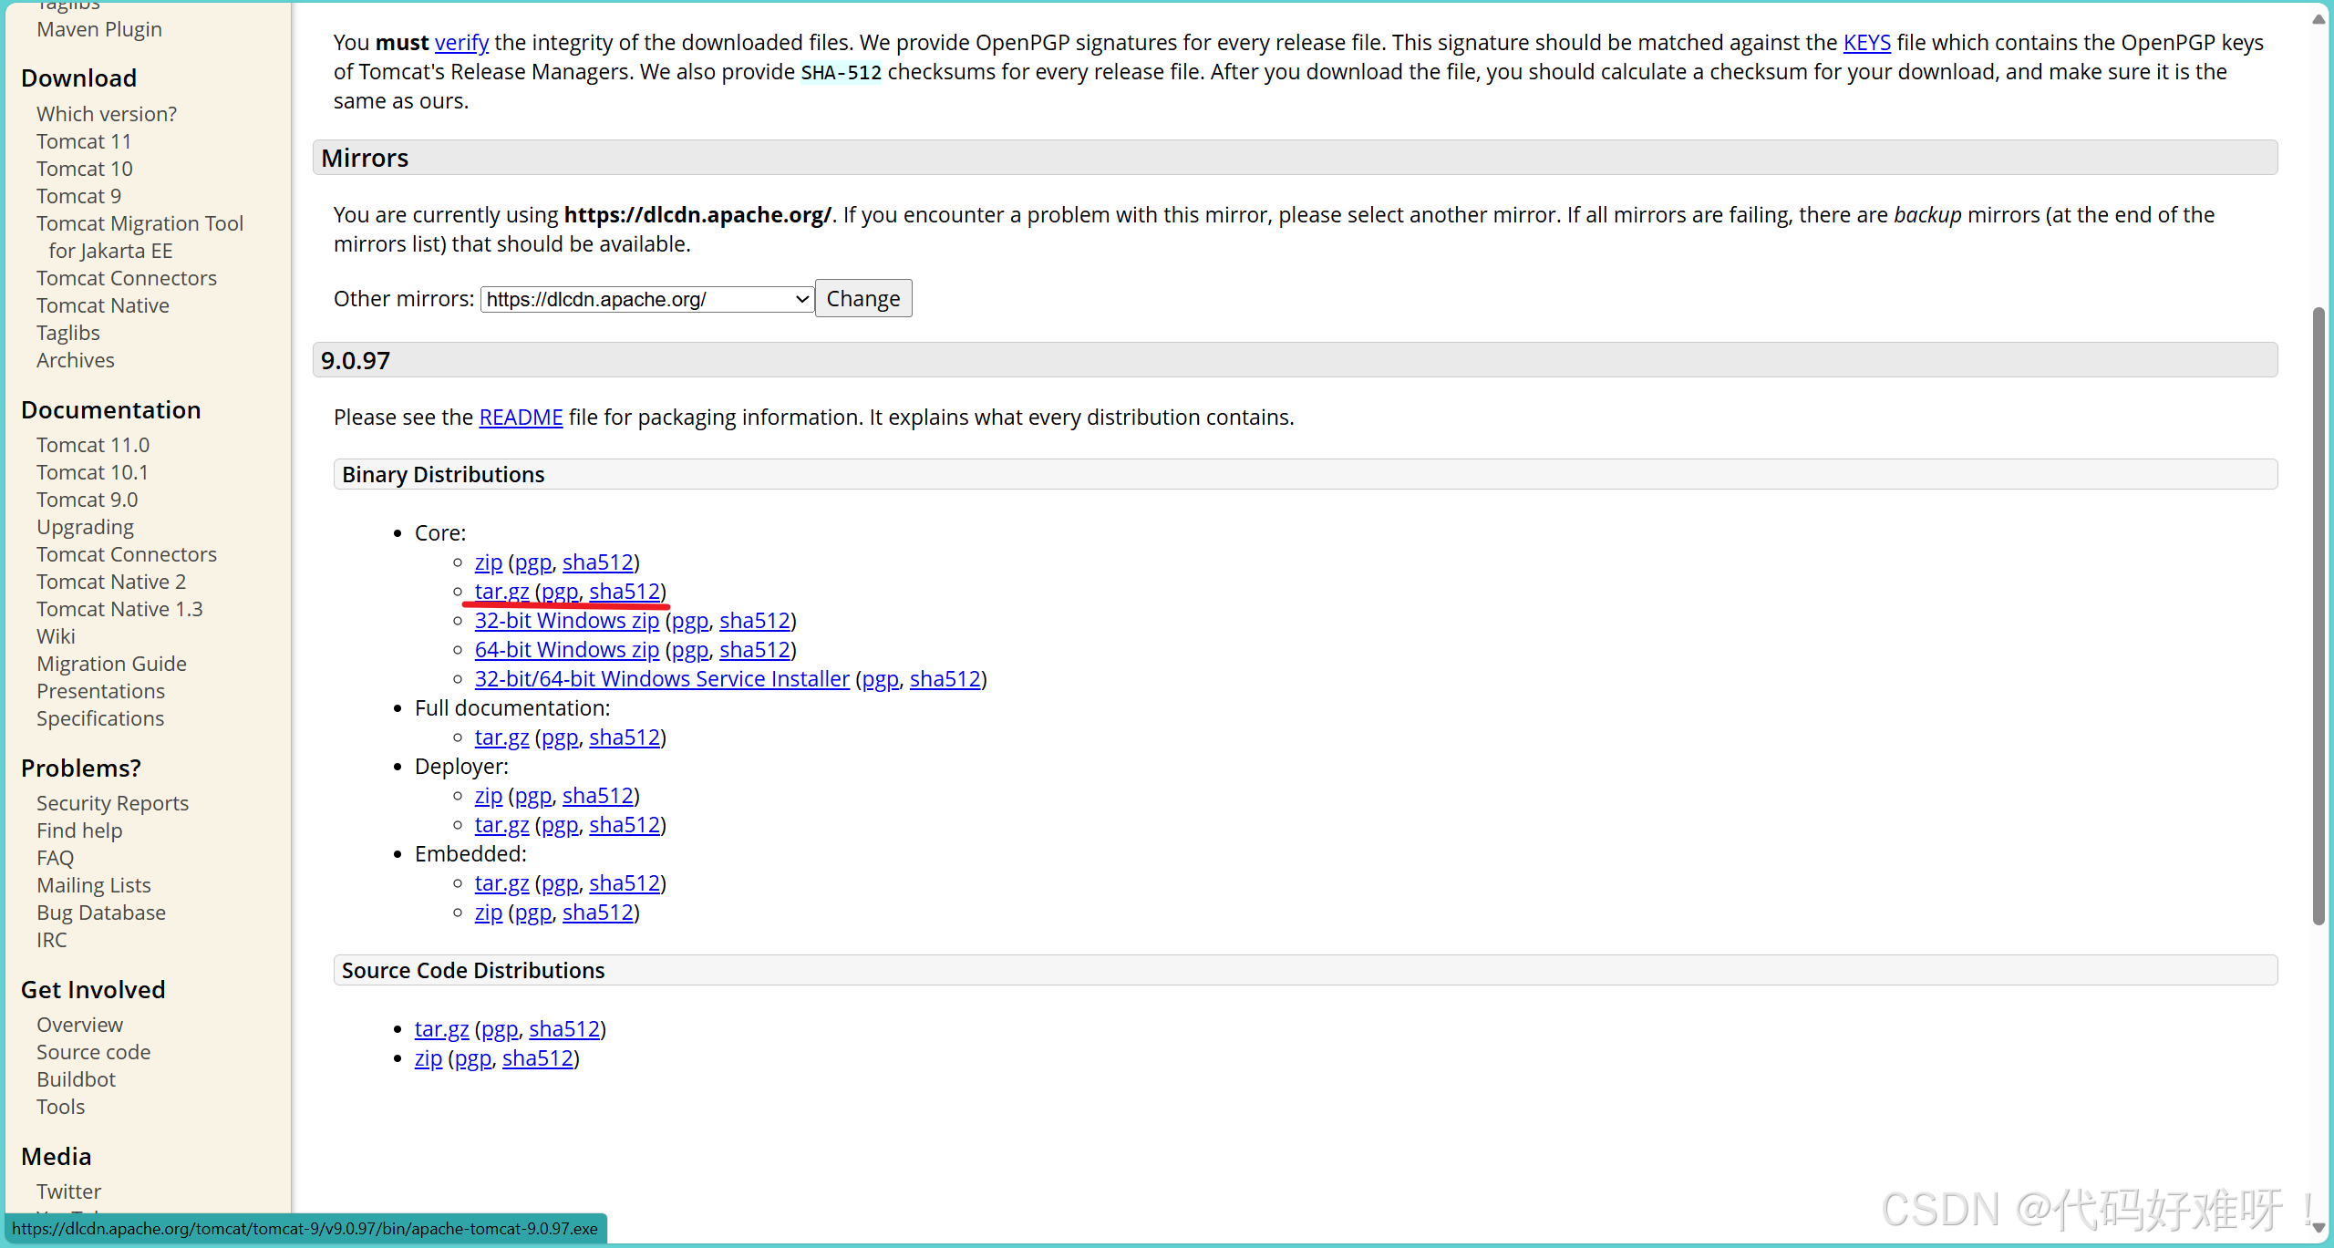Open the KEYS file link

pyautogui.click(x=1866, y=43)
